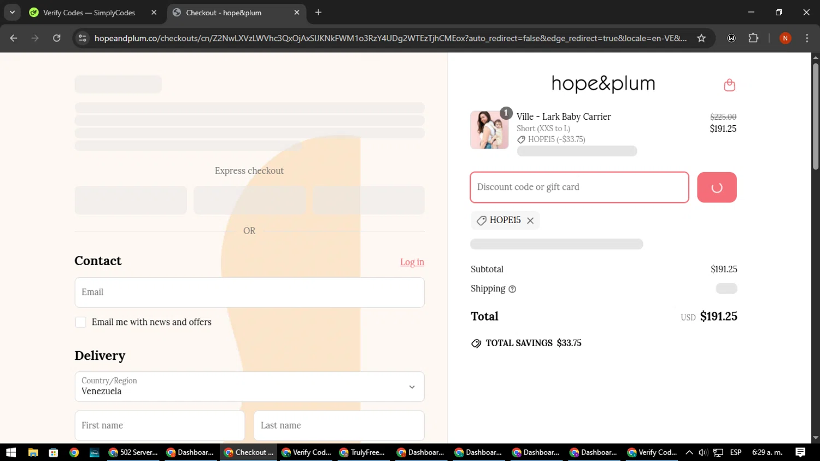820x461 pixels.
Task: Reload the checkout page
Action: pyautogui.click(x=57, y=38)
